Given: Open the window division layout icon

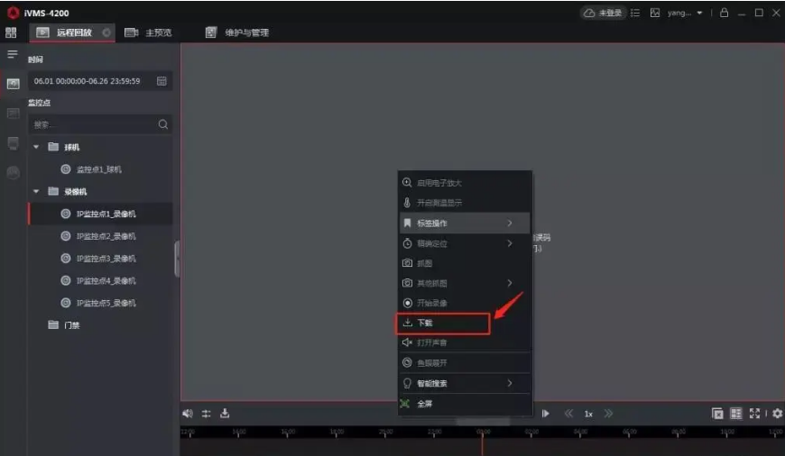Looking at the screenshot, I should (735, 414).
